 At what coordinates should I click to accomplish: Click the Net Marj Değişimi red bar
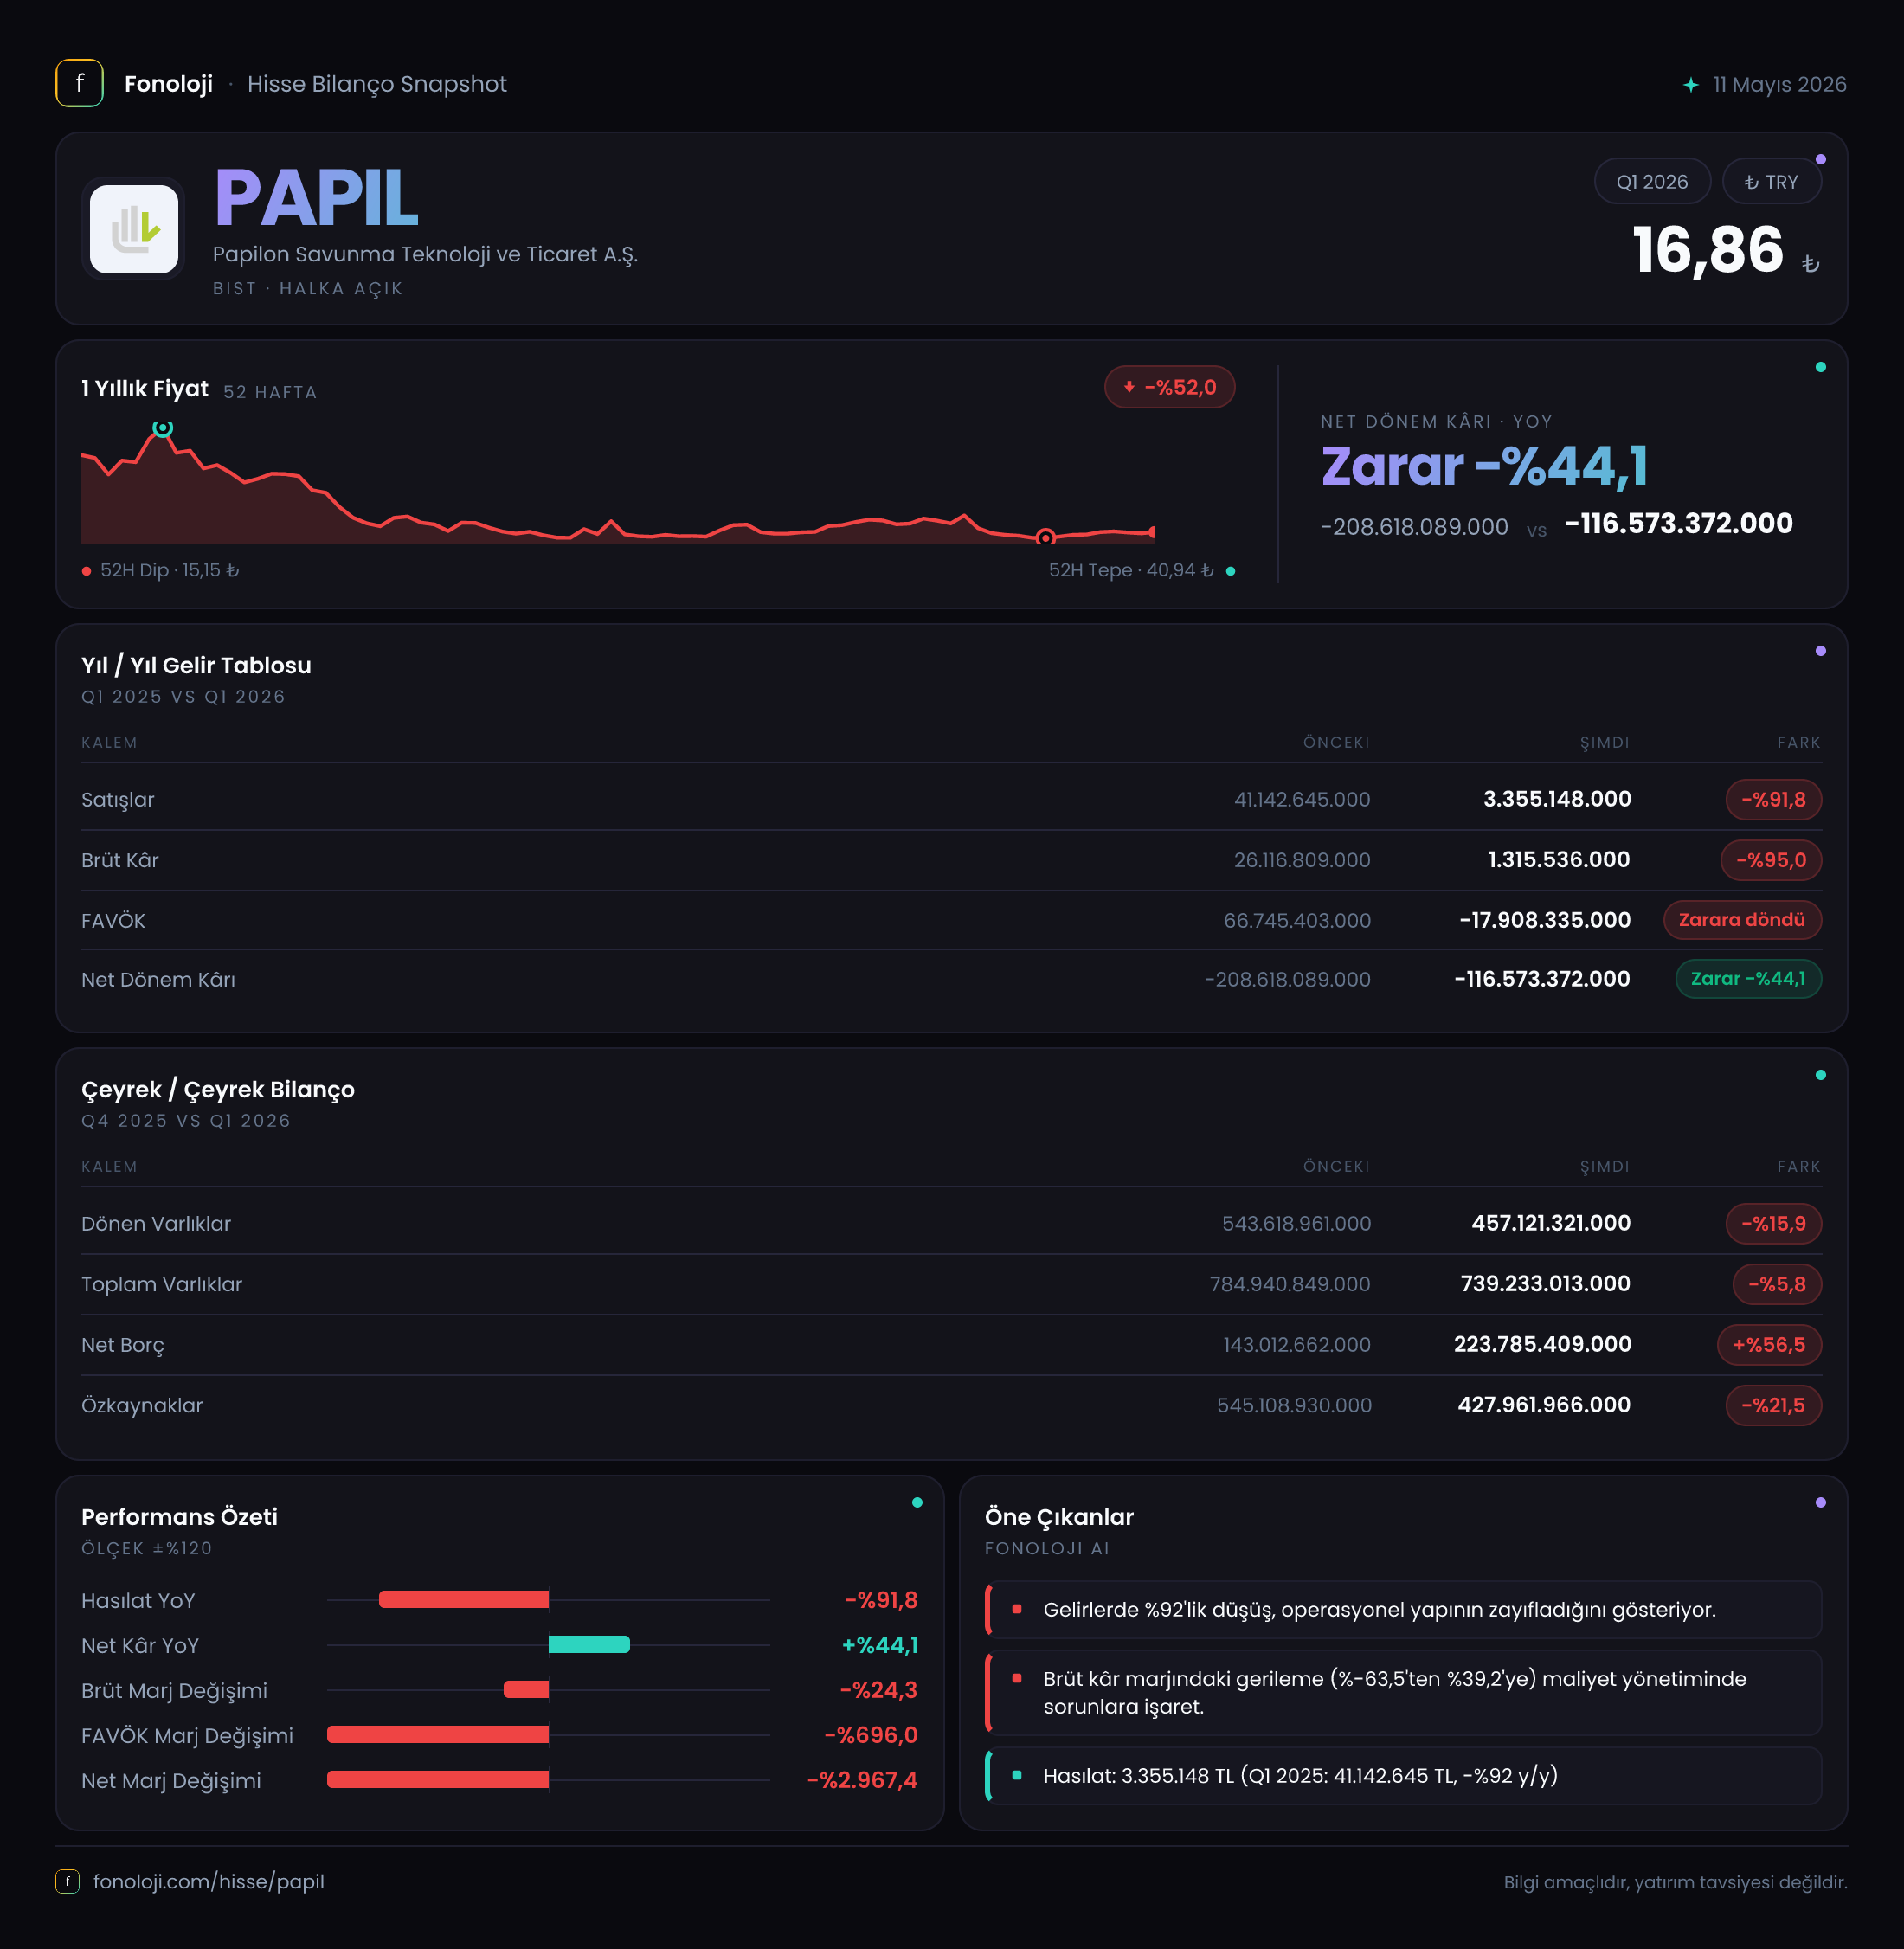coord(438,1780)
